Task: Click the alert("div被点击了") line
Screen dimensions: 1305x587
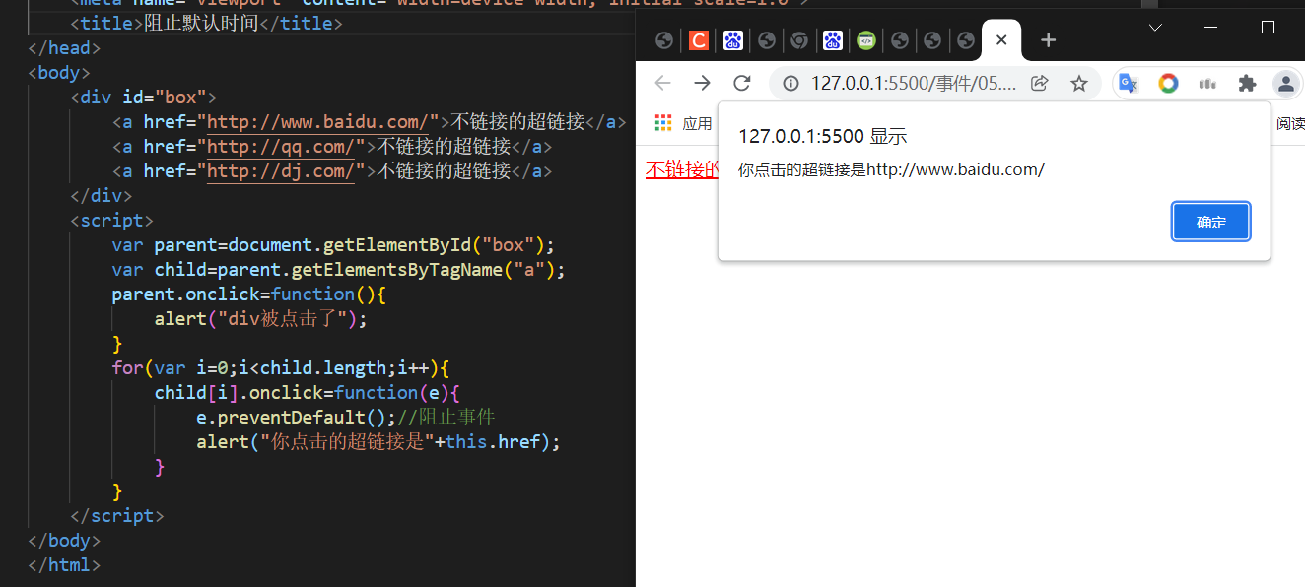Action: pos(261,319)
